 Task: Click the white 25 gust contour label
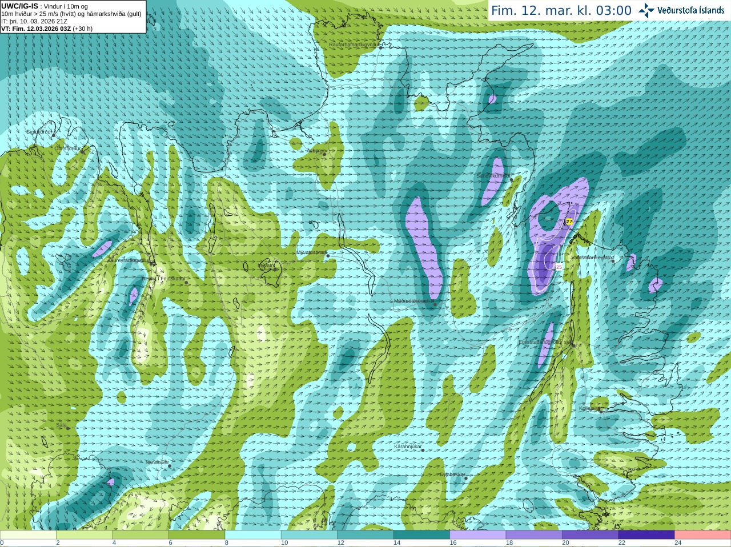tap(559, 267)
